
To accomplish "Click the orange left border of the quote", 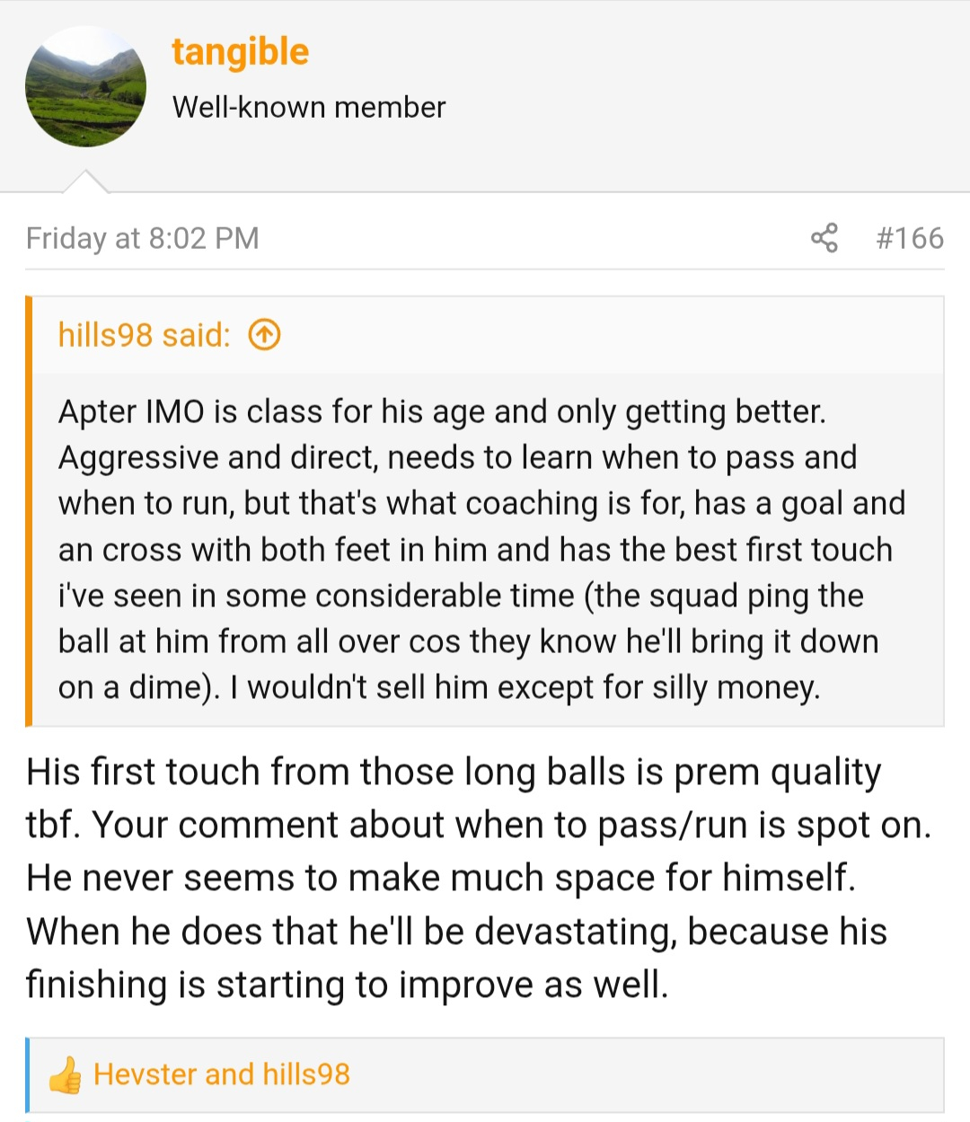I will tap(29, 511).
